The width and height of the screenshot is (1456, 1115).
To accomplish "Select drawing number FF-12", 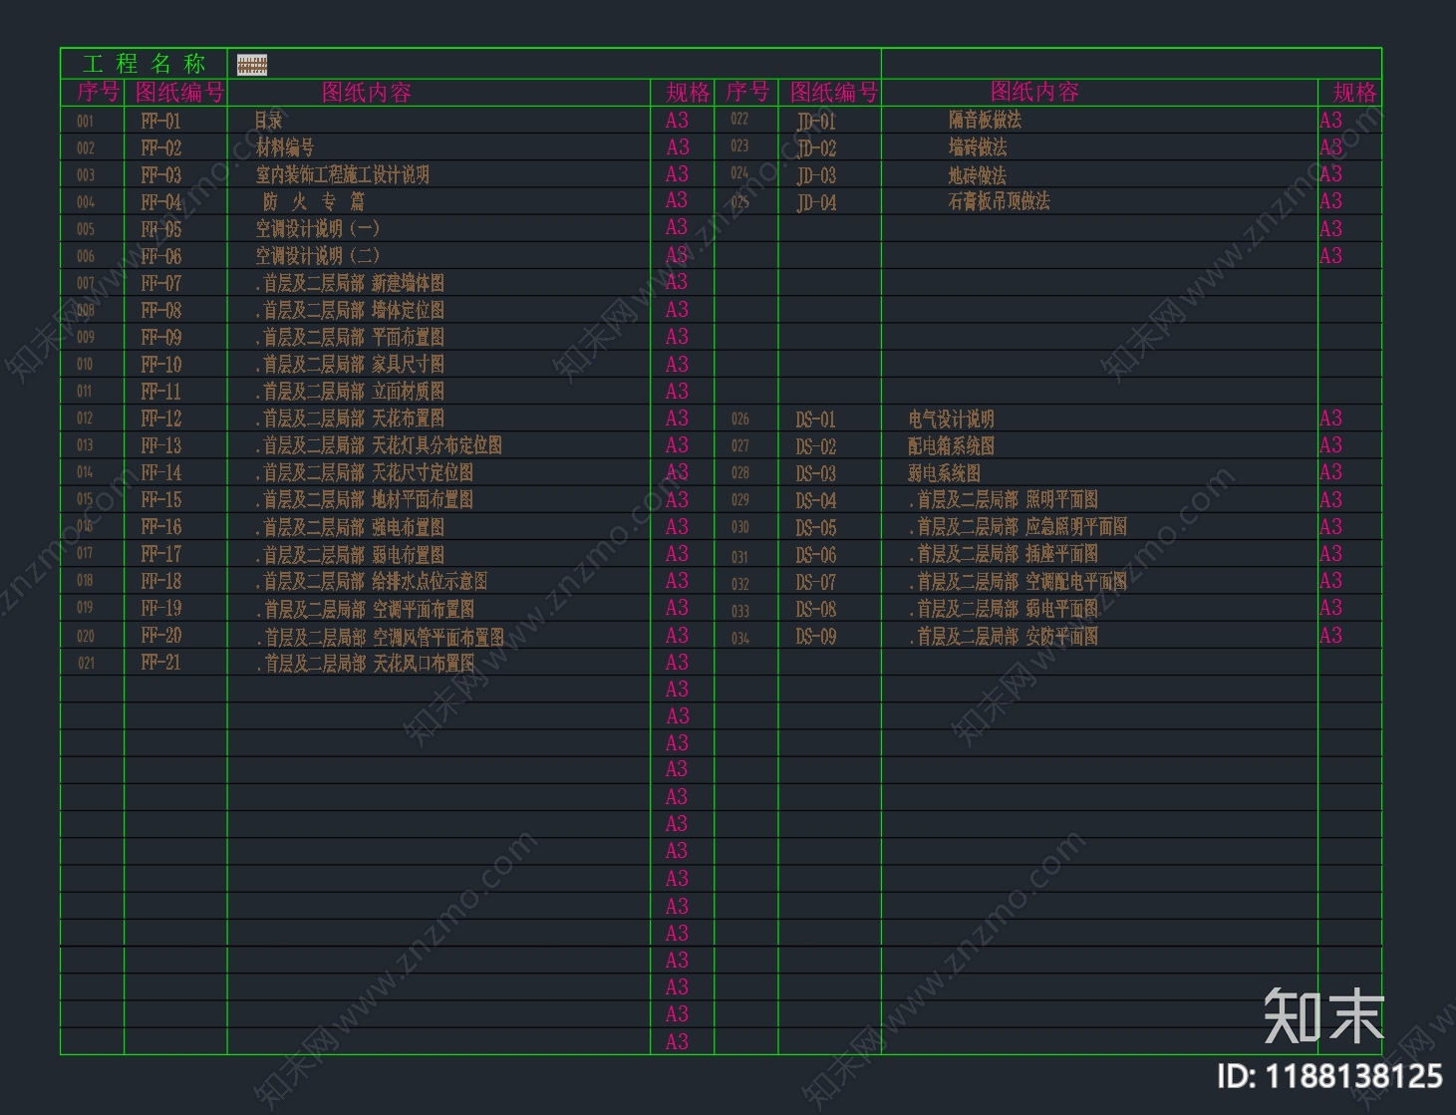I will tap(161, 419).
